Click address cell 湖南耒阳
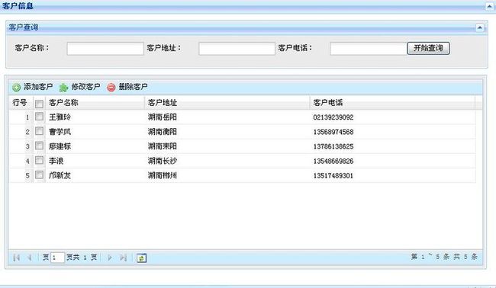 [x=163, y=146]
